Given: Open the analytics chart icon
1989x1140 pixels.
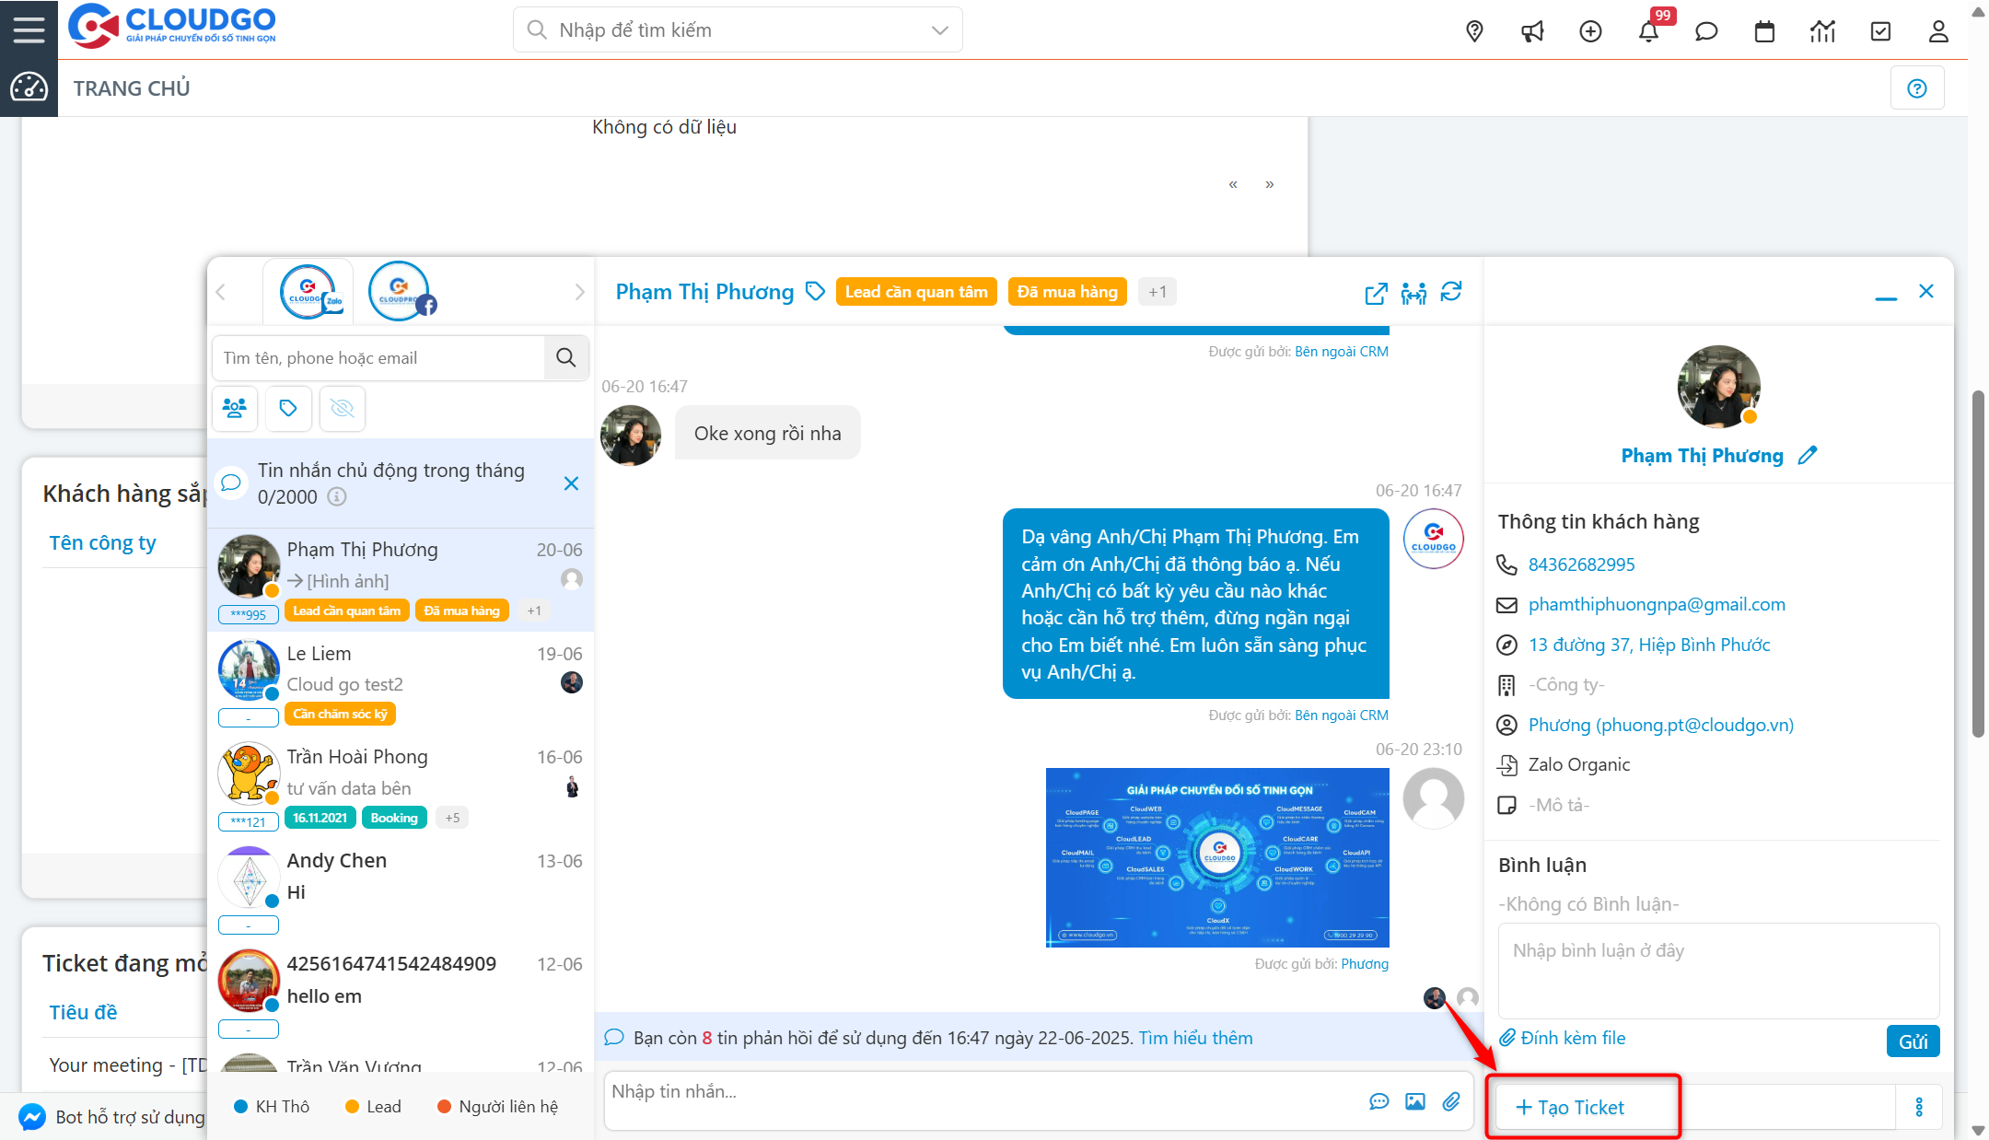Looking at the screenshot, I should click(x=1822, y=30).
